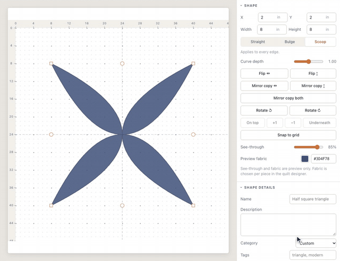This screenshot has width=340, height=261.
Task: Select the top-left corner handle on the canvas
Action: [x=51, y=64]
